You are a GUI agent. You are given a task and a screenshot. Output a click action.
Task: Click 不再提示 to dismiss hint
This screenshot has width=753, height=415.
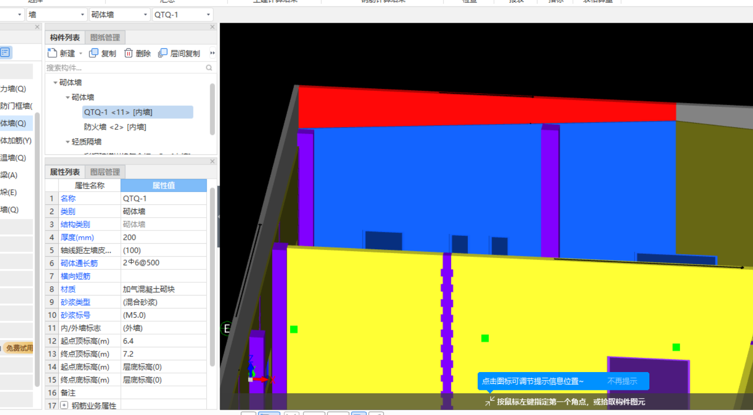(x=622, y=381)
